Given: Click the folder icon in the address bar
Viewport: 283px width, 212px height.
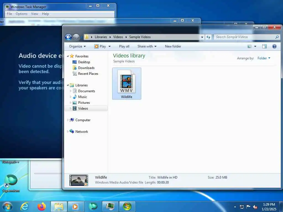Looking at the screenshot, I should pos(87,37).
